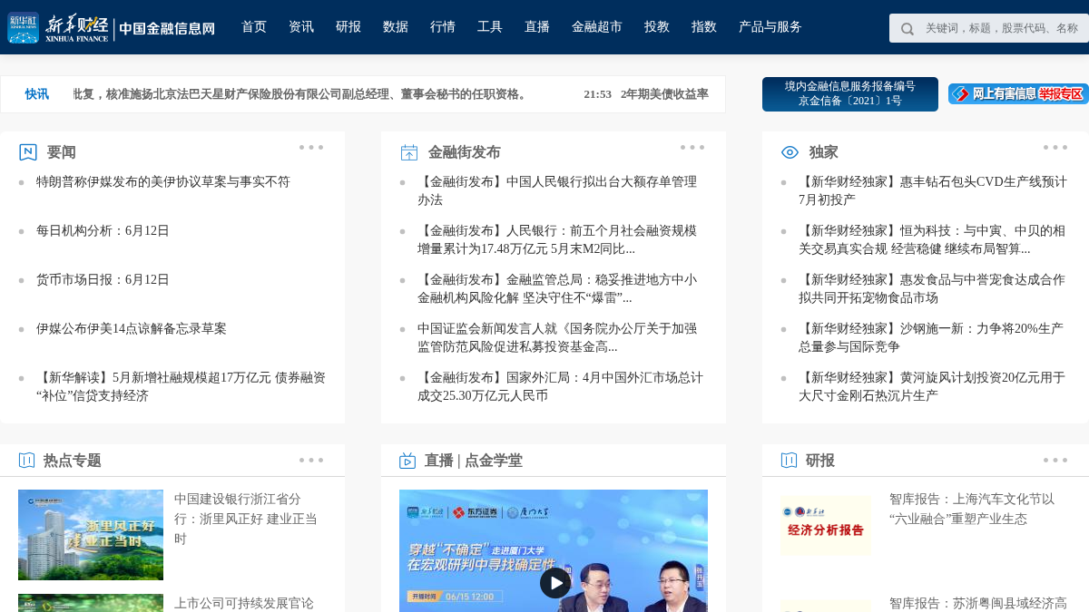
Task: Click the 金融街发布 calendar icon
Action: tap(409, 152)
